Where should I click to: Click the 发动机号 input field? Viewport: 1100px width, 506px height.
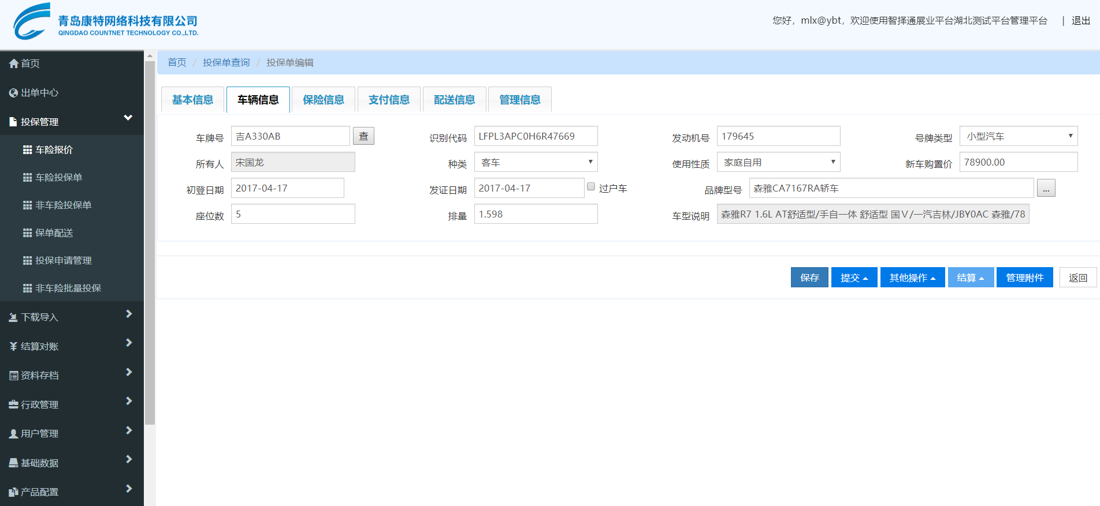tap(778, 136)
